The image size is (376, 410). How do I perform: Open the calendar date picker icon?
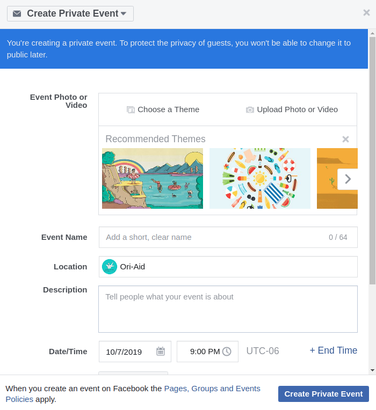[x=161, y=352]
